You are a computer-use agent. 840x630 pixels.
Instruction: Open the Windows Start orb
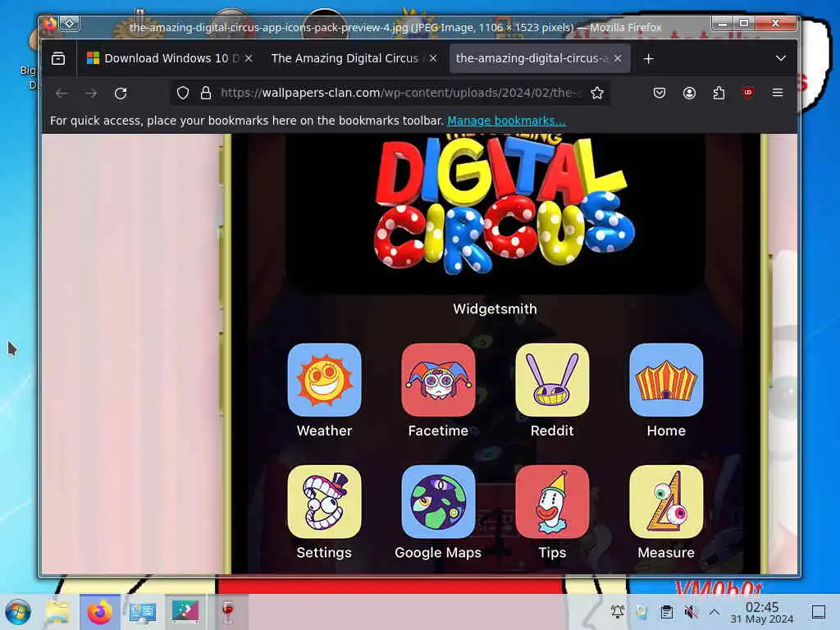coord(18,612)
